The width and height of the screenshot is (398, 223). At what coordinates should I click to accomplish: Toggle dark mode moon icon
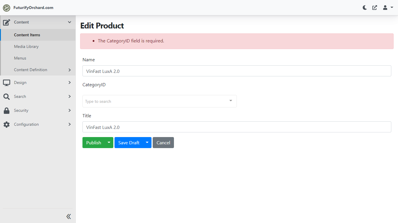coord(364,8)
